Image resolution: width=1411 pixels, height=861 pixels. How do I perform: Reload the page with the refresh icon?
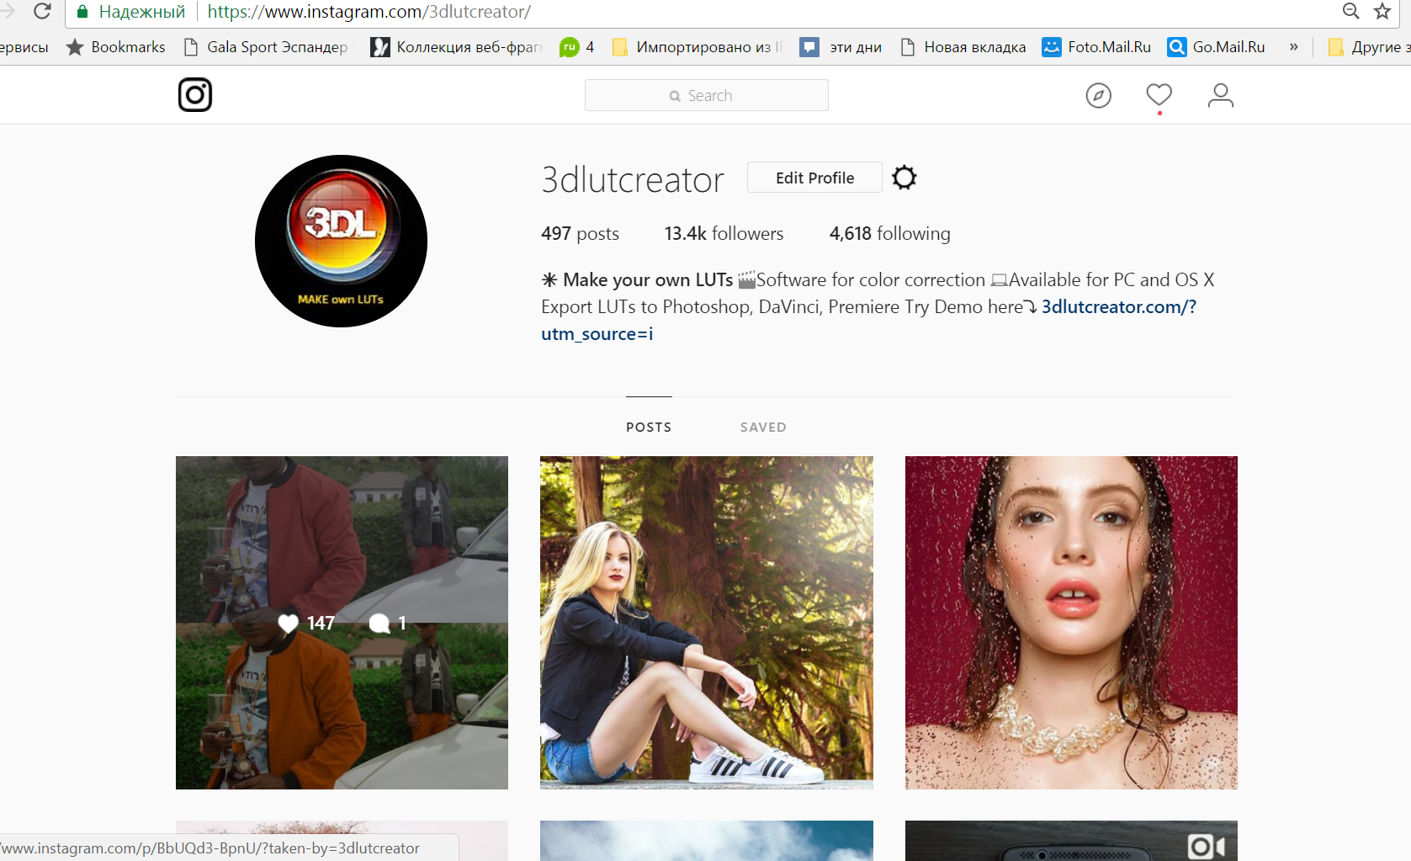pos(42,12)
